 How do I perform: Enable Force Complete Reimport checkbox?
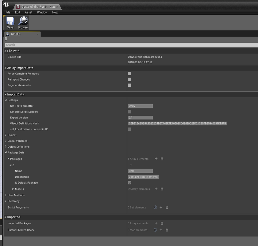[x=129, y=73]
